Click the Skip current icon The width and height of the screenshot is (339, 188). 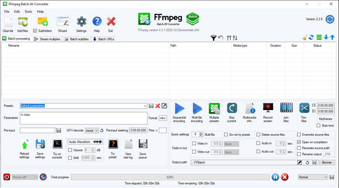[232, 108]
